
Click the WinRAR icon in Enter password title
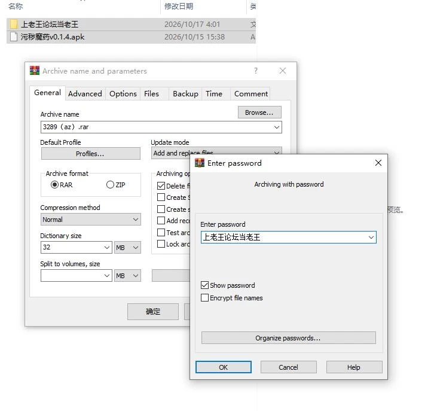pyautogui.click(x=199, y=163)
